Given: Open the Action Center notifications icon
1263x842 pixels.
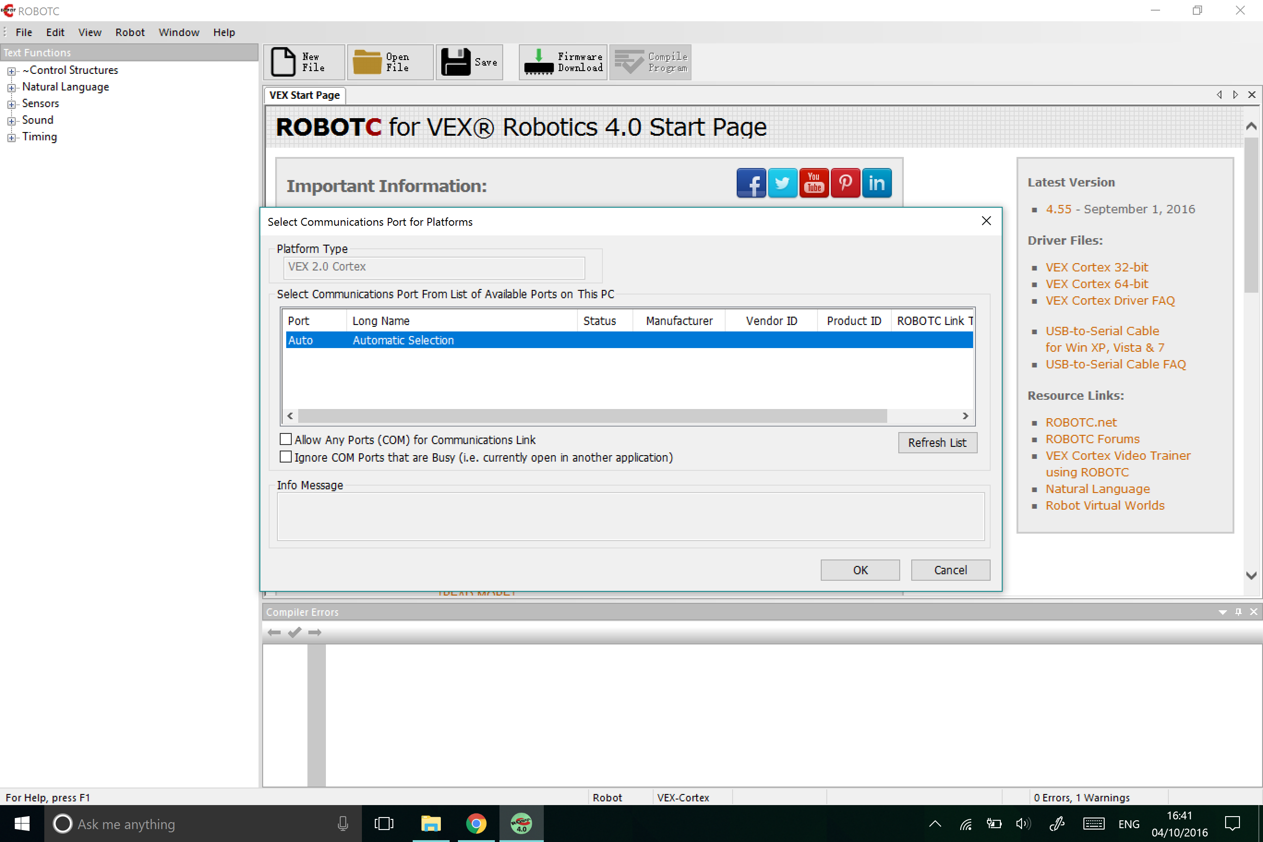Looking at the screenshot, I should point(1232,823).
